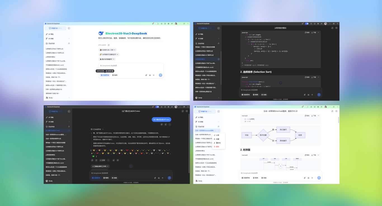Expand Andy user chevron in top-left window
The width and height of the screenshot is (382, 206).
click(x=69, y=98)
